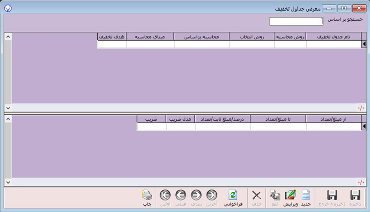This screenshot has width=370, height=212.
Task: Jump to the Last (آخرین) record
Action: pyautogui.click(x=211, y=195)
